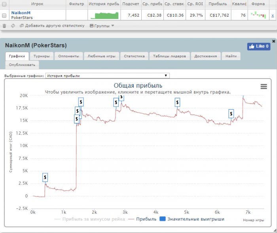Click Добавить другую статистику link

click(x=52, y=26)
